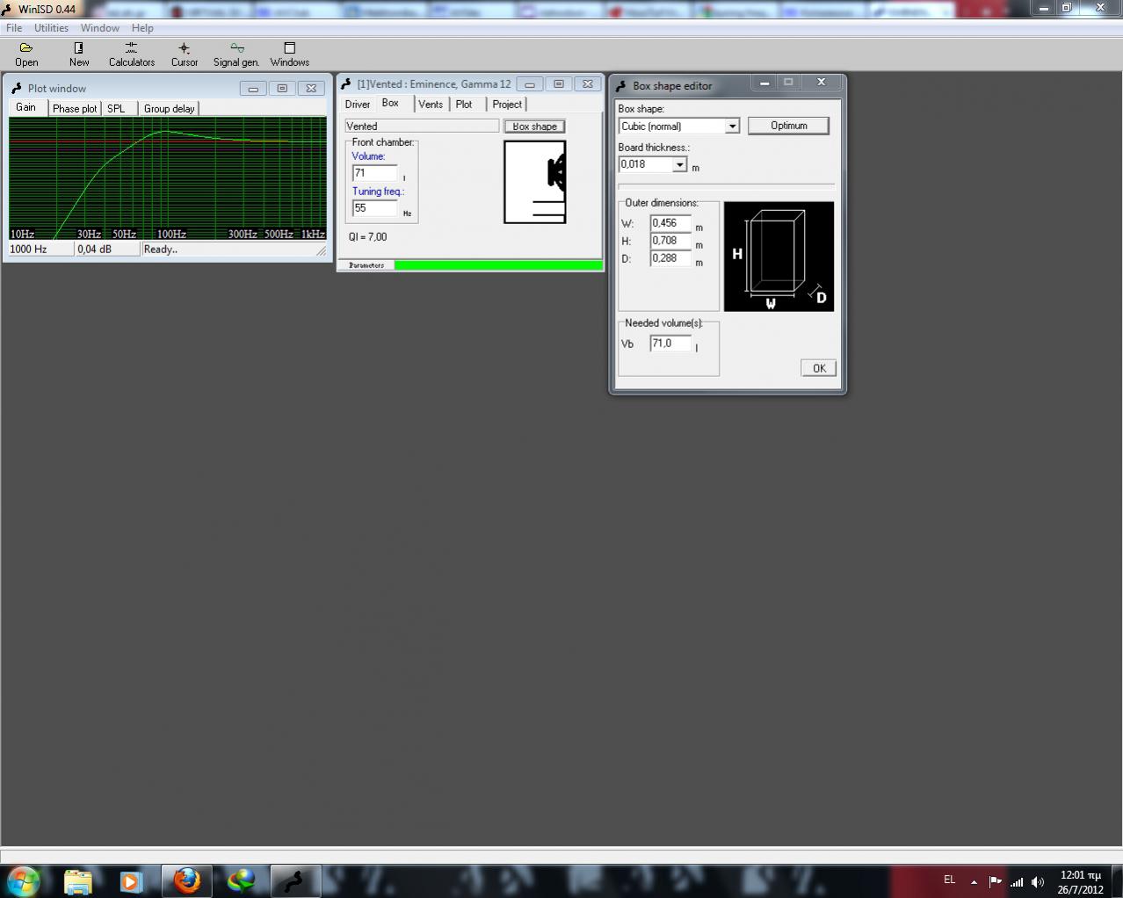Click the Box shape button
Viewport: 1123px width, 898px height.
[534, 127]
